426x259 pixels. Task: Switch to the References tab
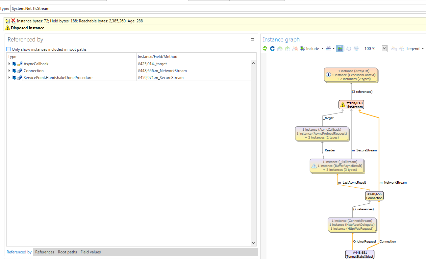click(45, 252)
